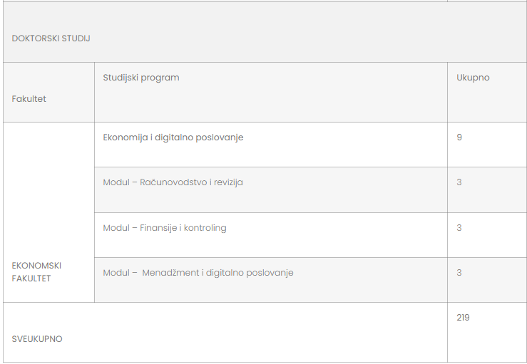Image resolution: width=527 pixels, height=364 pixels.
Task: Click the Ukupno column header
Action: click(x=473, y=77)
